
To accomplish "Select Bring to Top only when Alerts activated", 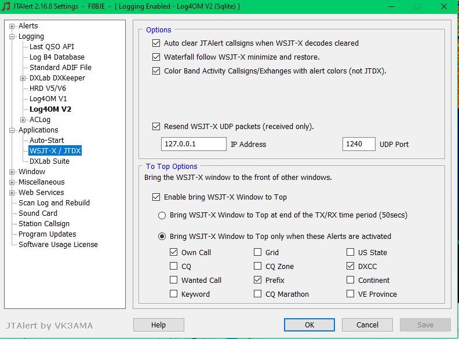I will (x=162, y=237).
